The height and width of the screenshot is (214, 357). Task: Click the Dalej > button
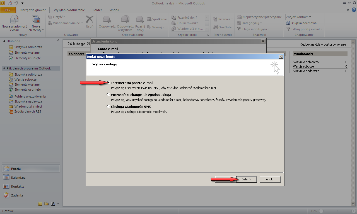click(246, 179)
